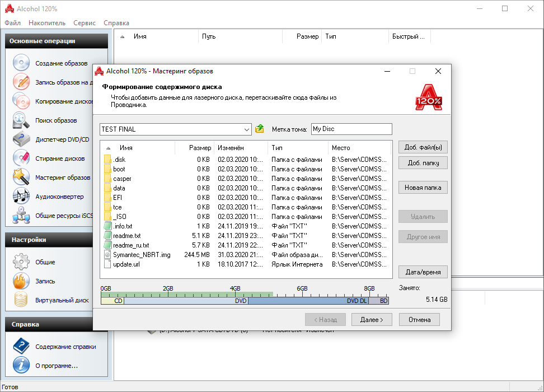Sort main window list by Тип column

[x=355, y=36]
